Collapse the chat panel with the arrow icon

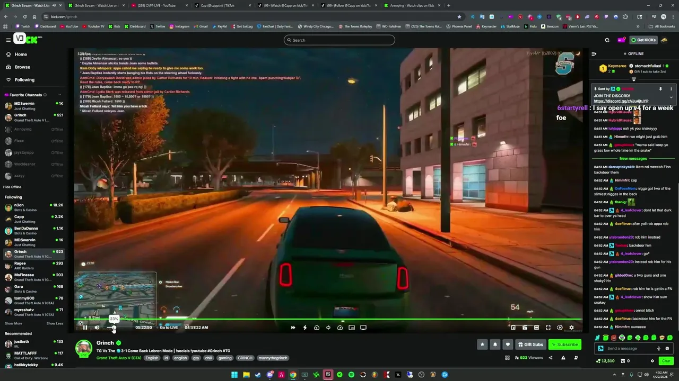point(594,53)
